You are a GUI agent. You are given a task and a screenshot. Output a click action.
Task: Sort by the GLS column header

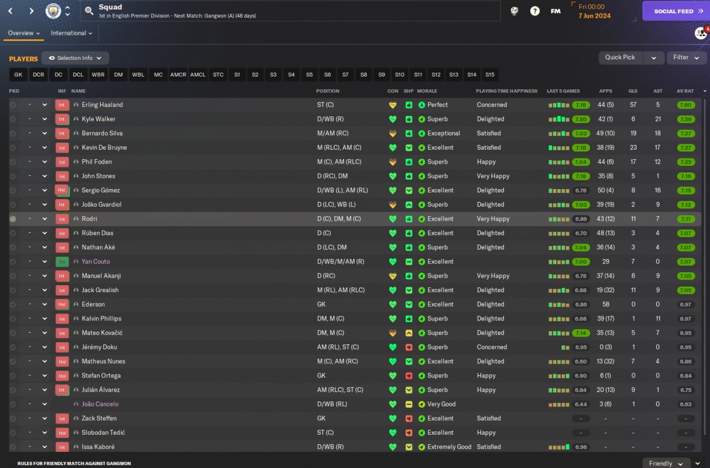[633, 91]
